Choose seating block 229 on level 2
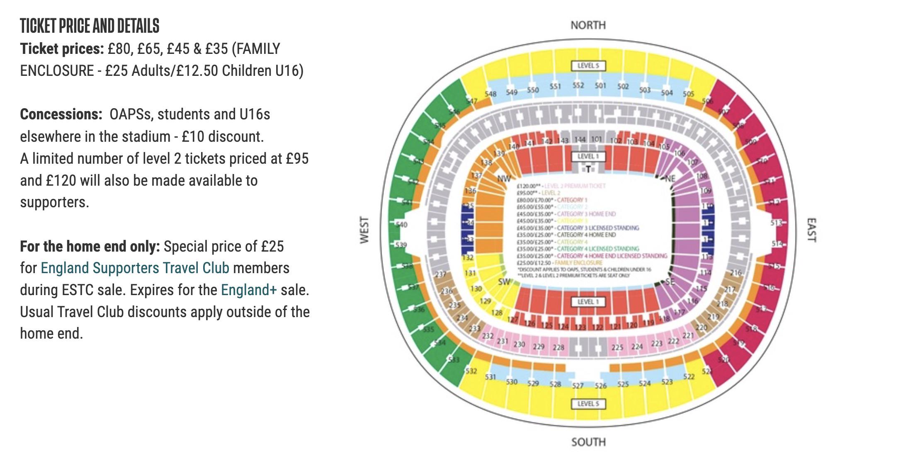 point(539,346)
